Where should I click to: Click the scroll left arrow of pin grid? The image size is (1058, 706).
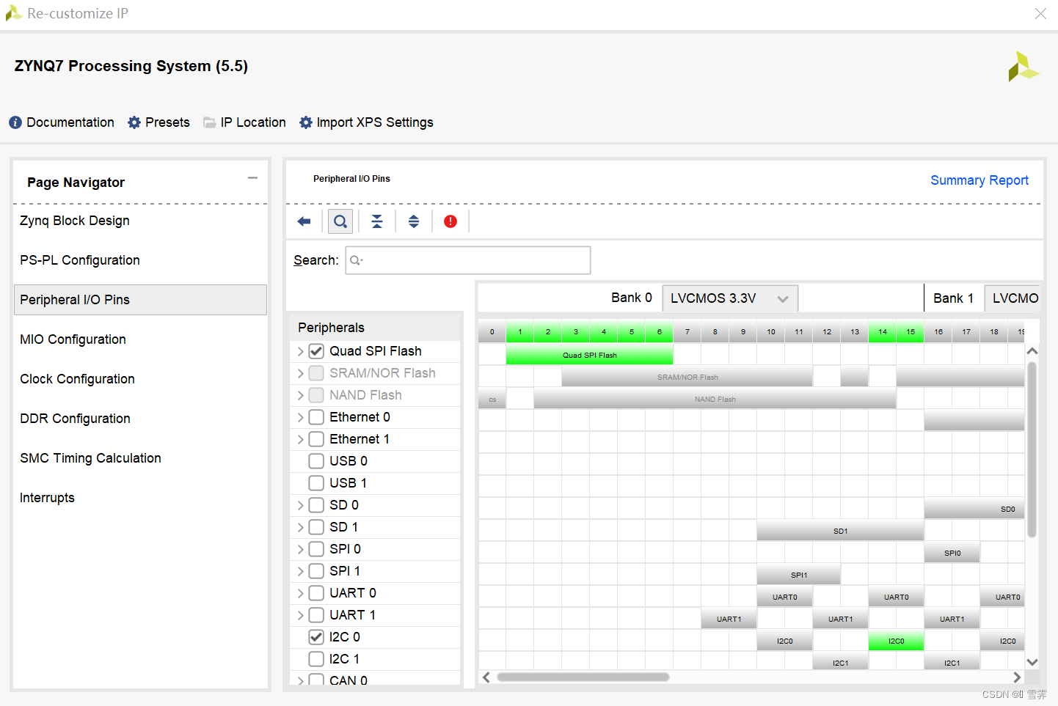pos(486,677)
